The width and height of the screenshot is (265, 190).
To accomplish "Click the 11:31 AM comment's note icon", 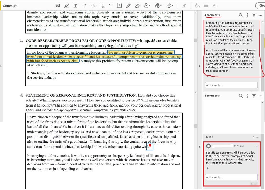I will (x=208, y=146).
